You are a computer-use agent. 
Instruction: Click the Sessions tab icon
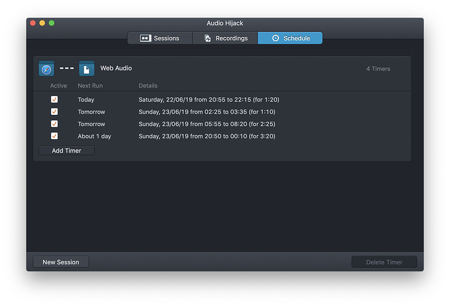click(x=145, y=38)
